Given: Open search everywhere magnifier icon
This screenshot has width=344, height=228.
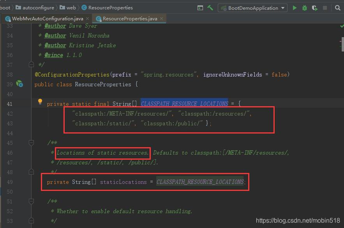Looking at the screenshot, I should tap(338, 8).
